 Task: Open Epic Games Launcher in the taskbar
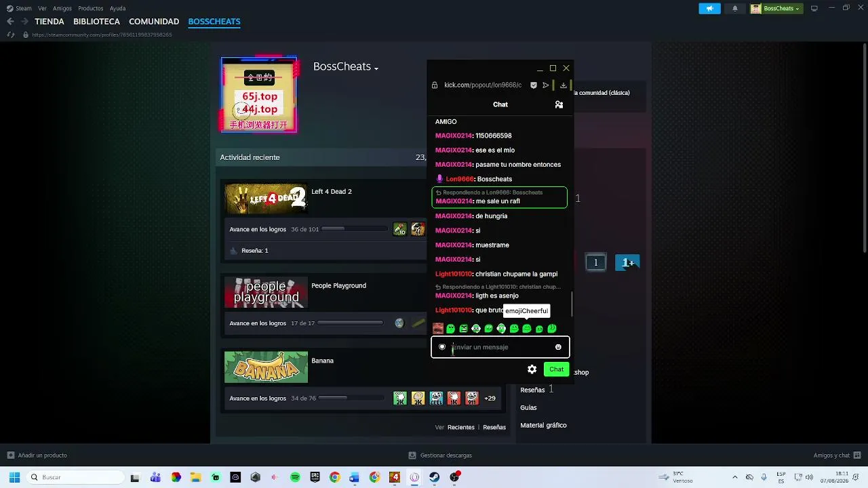tap(315, 477)
